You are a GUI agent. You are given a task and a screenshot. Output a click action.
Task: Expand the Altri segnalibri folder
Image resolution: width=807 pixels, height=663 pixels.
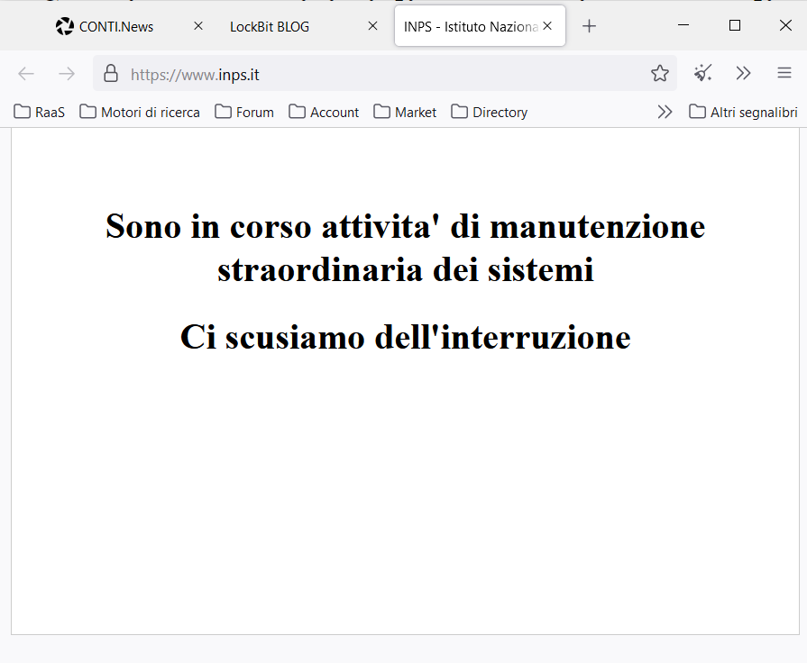pyautogui.click(x=743, y=112)
